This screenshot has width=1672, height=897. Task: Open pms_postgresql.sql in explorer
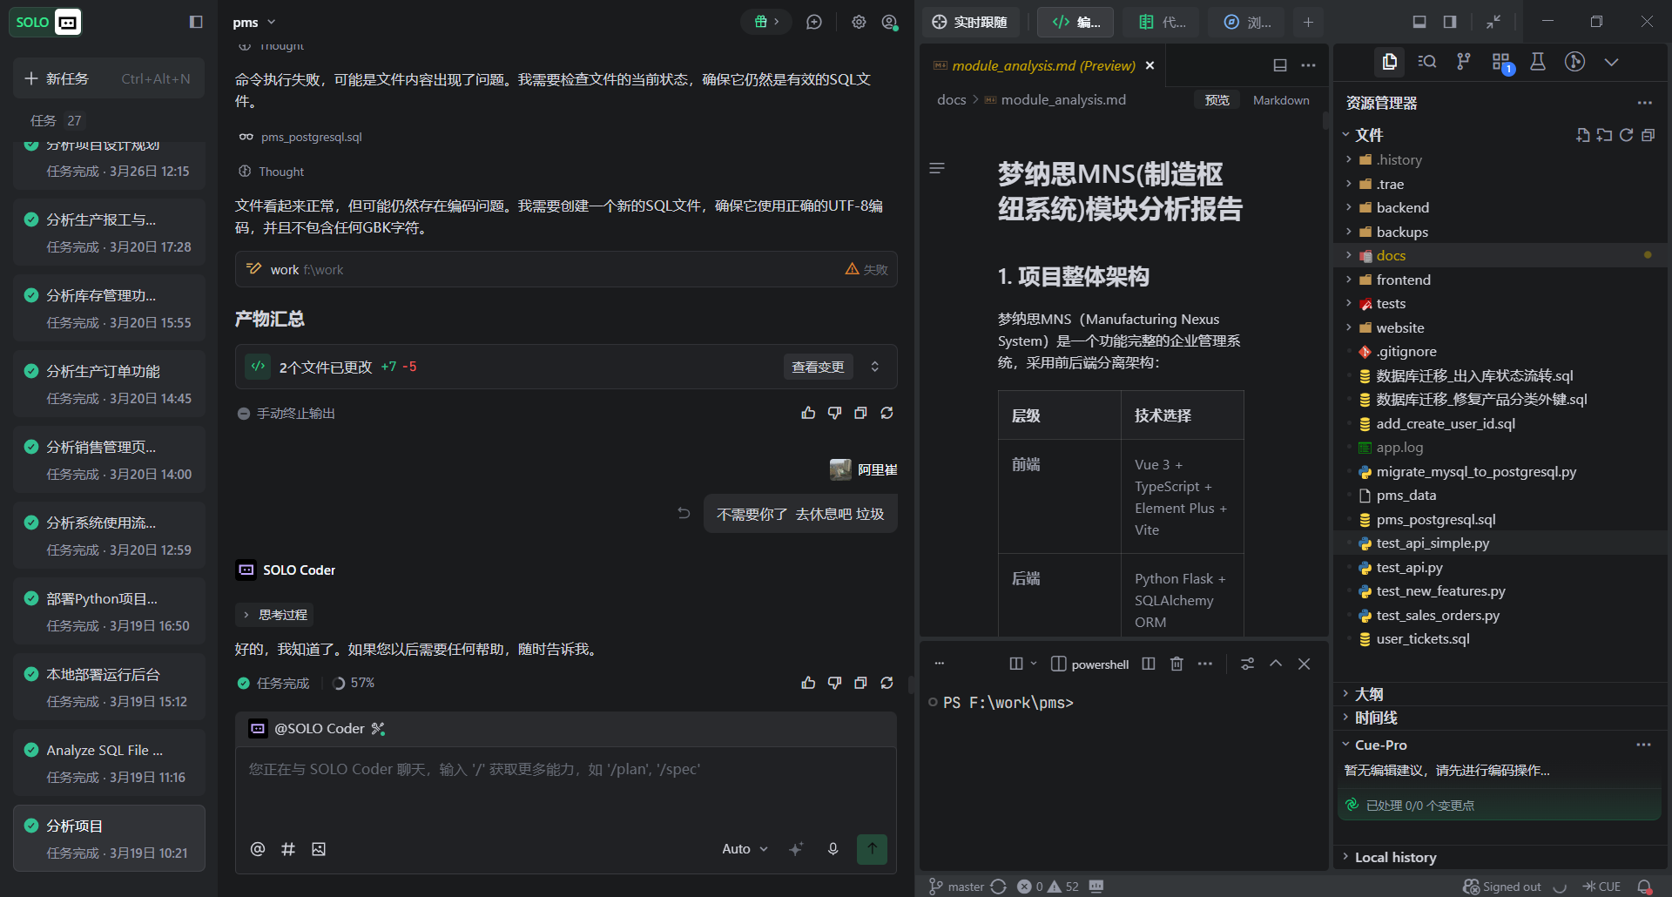click(x=1435, y=519)
